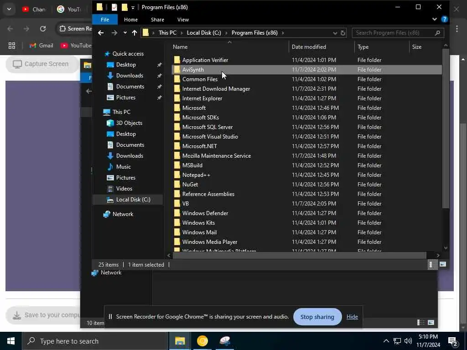The height and width of the screenshot is (350, 467).
Task: Expand the address bar history dropdown
Action: (x=335, y=33)
